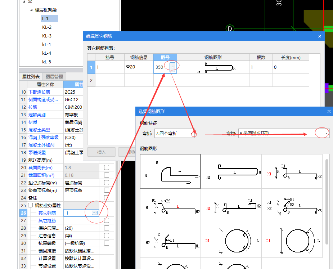Click 长度(mm) column header
333x269 pixels.
(x=291, y=57)
